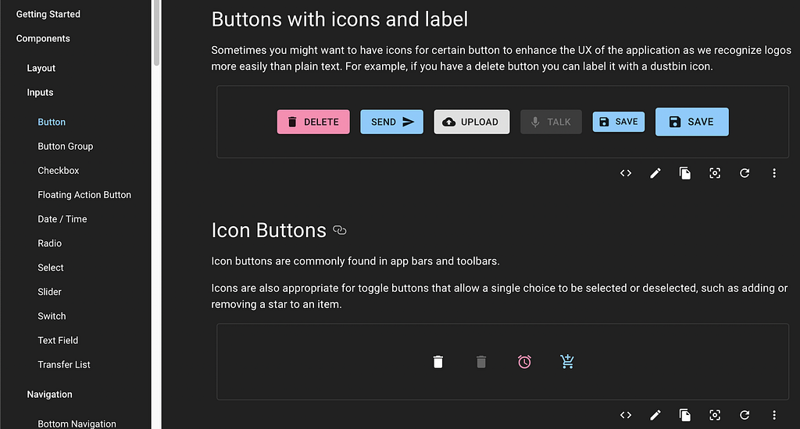Click the blue add-to-cart icon

pyautogui.click(x=567, y=362)
